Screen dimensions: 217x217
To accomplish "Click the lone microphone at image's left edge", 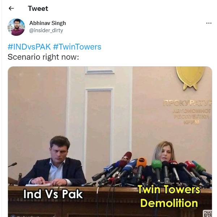I will tap(12, 165).
